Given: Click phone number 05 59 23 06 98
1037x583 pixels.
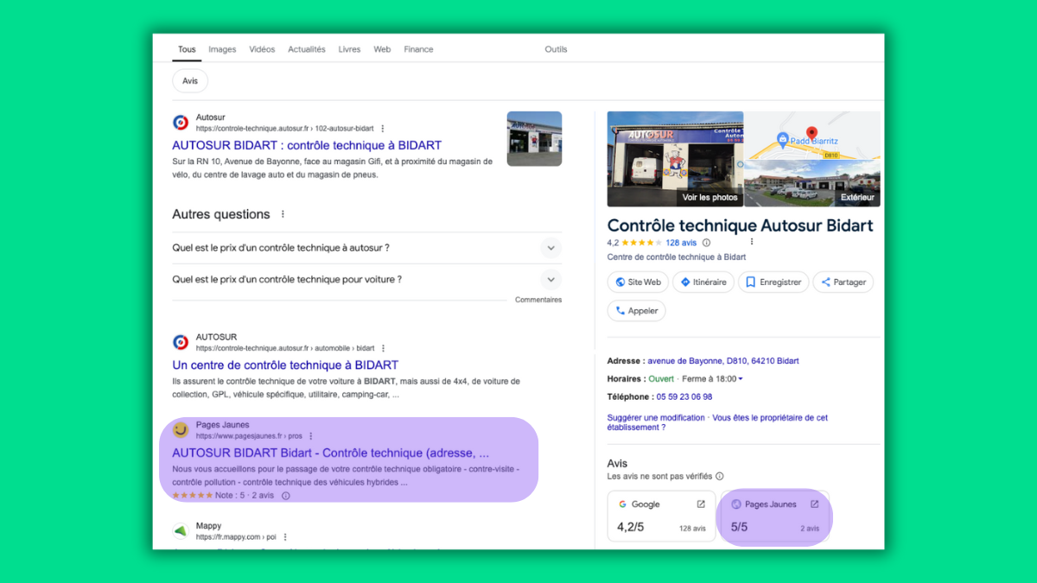Looking at the screenshot, I should (x=683, y=397).
